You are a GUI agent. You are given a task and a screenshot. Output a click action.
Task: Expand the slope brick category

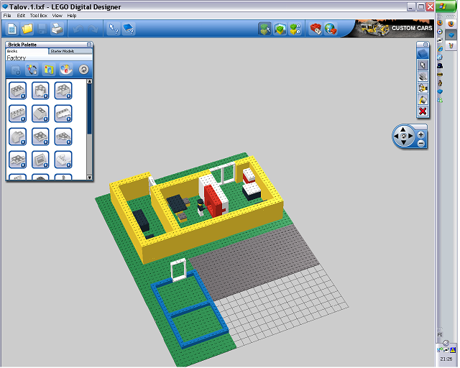(40, 114)
